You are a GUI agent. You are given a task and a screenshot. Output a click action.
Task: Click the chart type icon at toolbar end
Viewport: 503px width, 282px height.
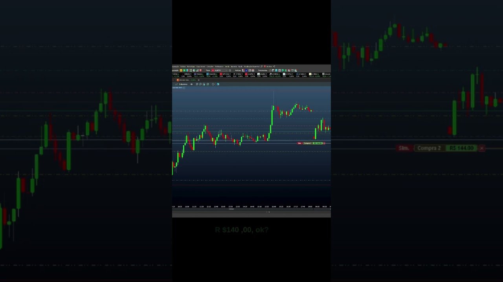pos(218,84)
